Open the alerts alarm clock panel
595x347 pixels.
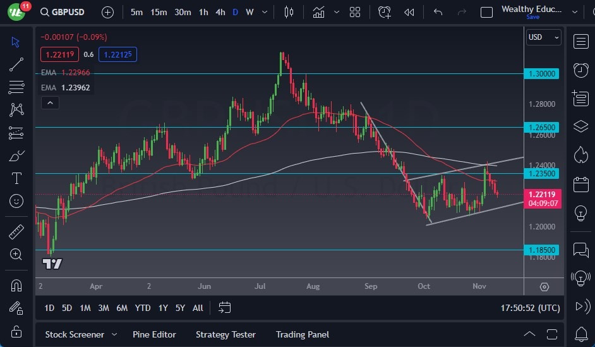580,70
